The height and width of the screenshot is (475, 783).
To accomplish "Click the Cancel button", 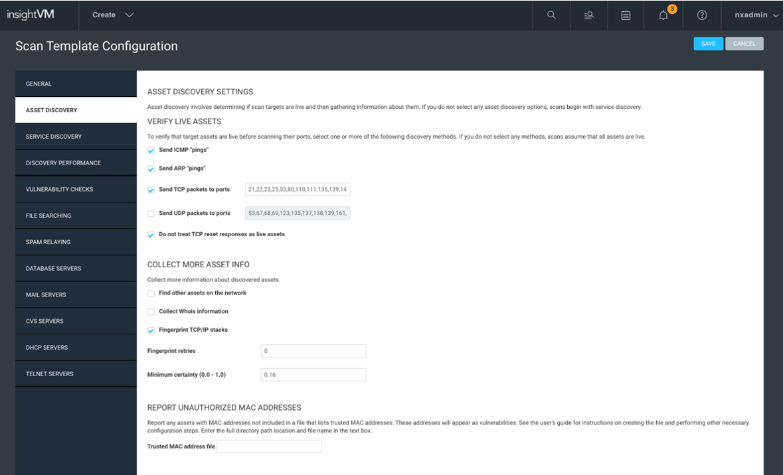I will pos(744,44).
